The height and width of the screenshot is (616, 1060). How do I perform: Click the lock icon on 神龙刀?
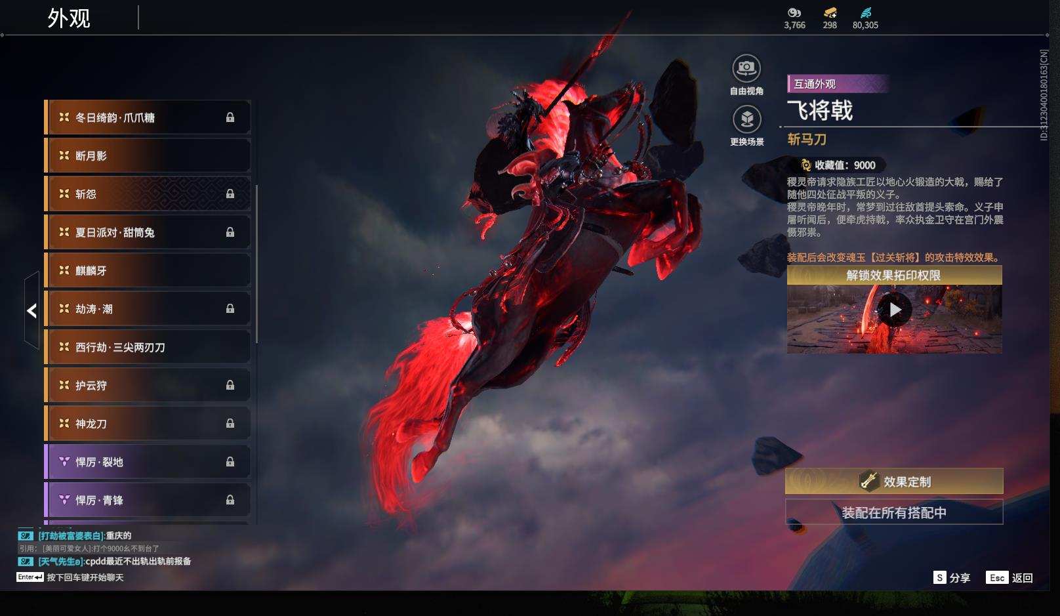[230, 424]
